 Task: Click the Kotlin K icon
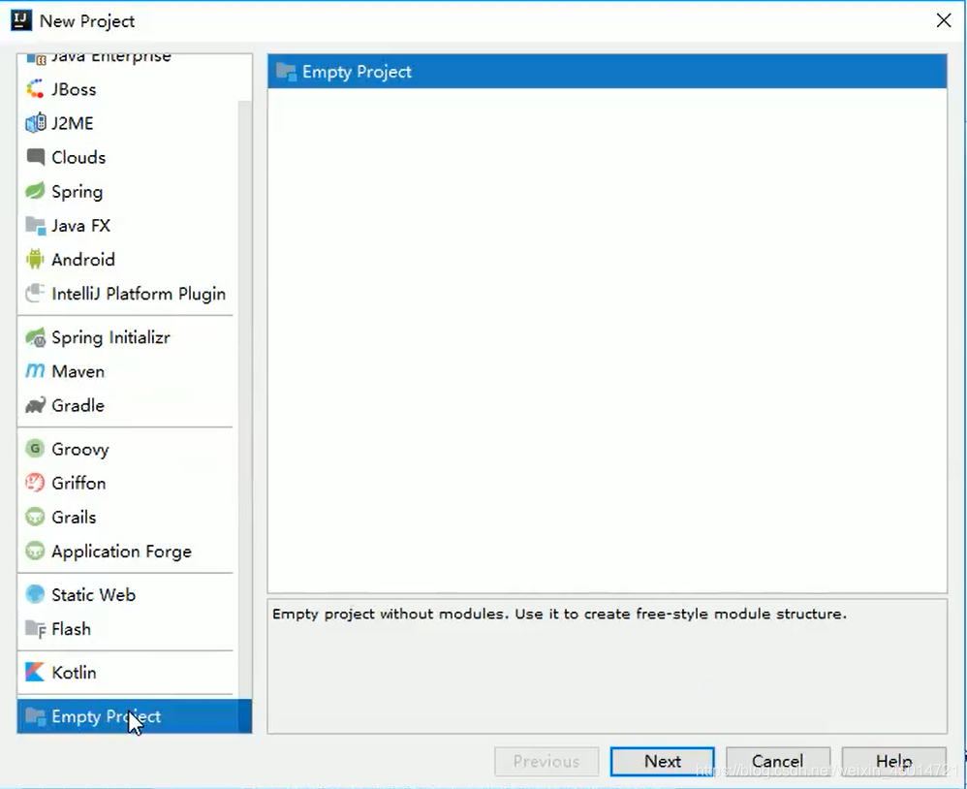click(x=35, y=672)
